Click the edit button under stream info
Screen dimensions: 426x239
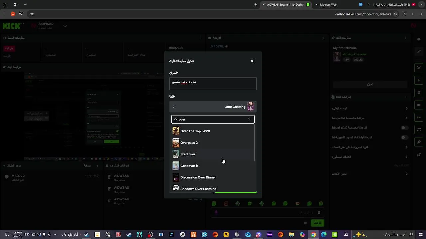coord(370,84)
